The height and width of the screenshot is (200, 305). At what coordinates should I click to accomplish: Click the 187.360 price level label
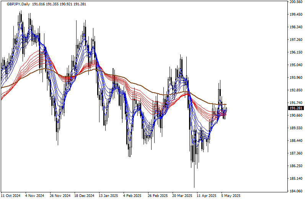[x=296, y=153]
